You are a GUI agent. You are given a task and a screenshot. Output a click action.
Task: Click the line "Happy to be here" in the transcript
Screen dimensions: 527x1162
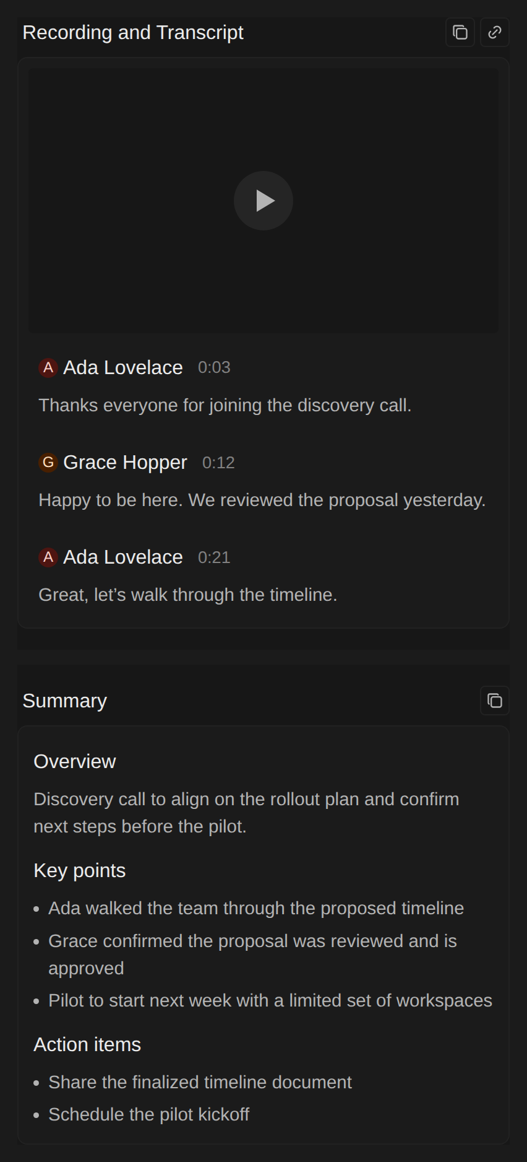pyautogui.click(x=262, y=500)
